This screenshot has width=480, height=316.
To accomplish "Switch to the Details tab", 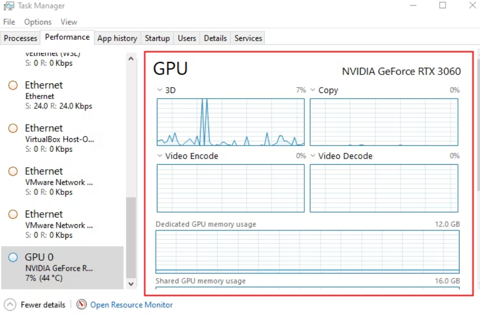I will (215, 38).
